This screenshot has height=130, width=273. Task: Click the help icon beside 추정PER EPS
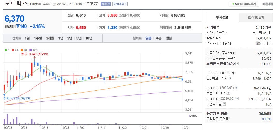[x=229, y=93]
